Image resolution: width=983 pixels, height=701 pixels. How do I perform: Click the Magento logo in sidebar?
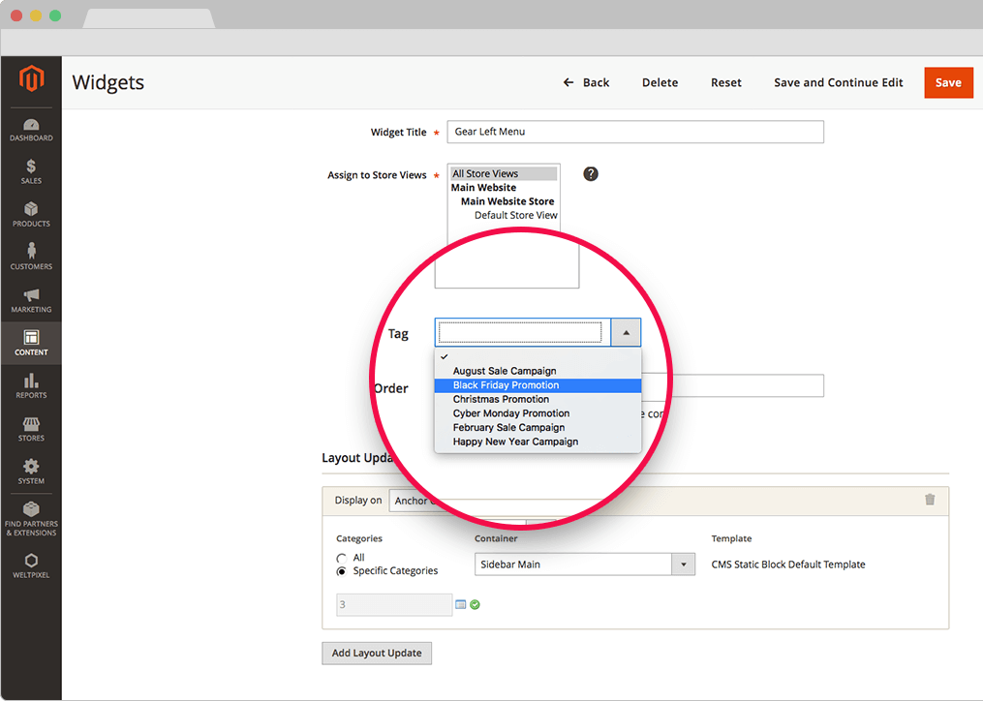(31, 79)
